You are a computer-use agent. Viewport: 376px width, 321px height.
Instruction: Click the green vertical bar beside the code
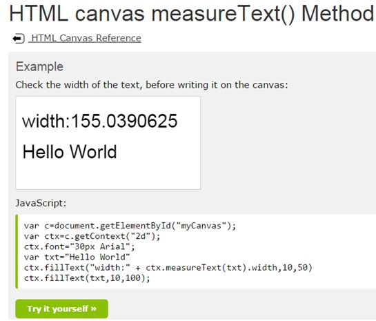[17, 252]
